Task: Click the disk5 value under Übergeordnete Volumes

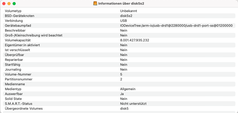Action: coord(124,108)
